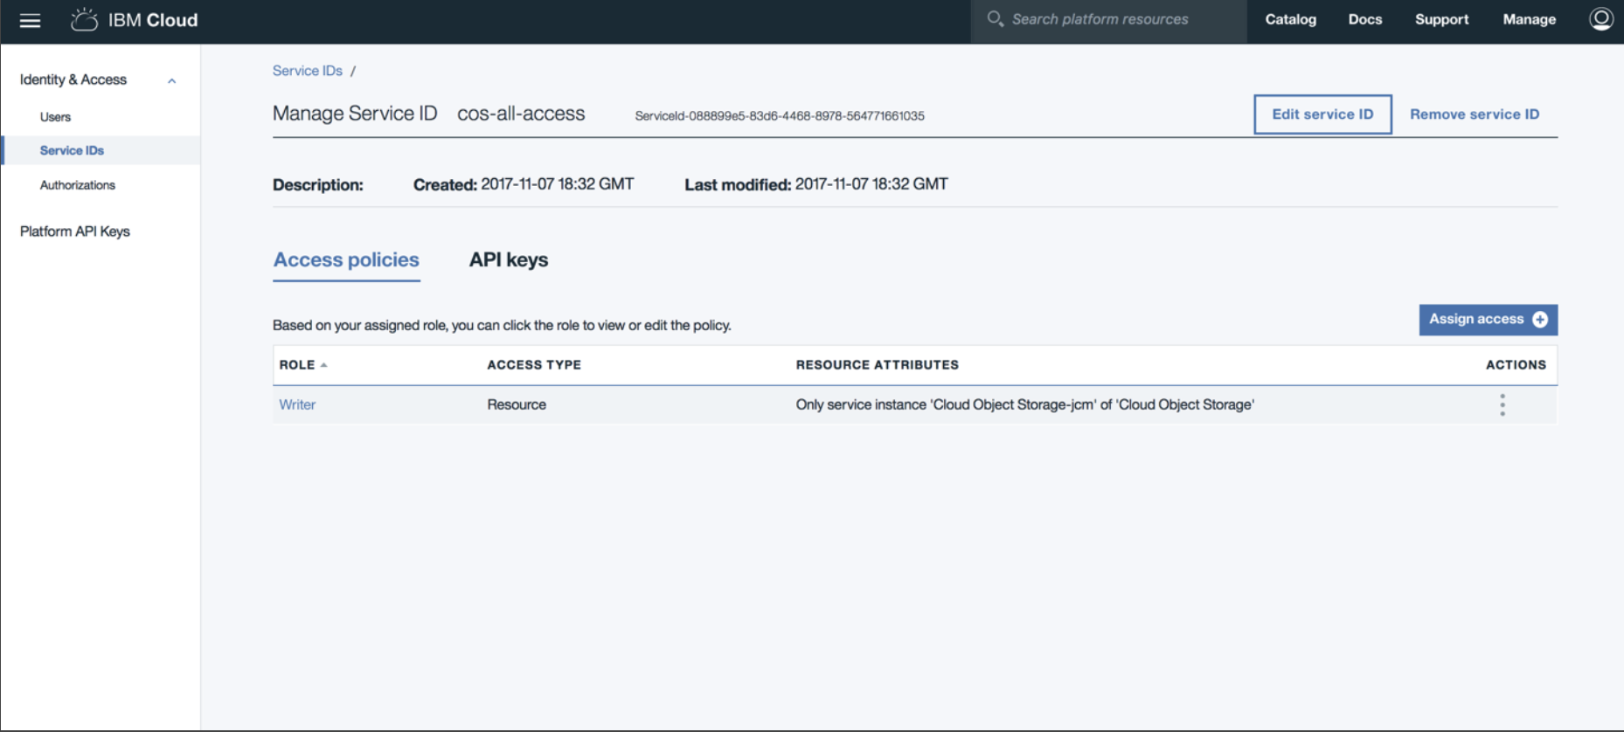The height and width of the screenshot is (732, 1624).
Task: Click the ACCESS TYPE column header
Action: tap(534, 365)
